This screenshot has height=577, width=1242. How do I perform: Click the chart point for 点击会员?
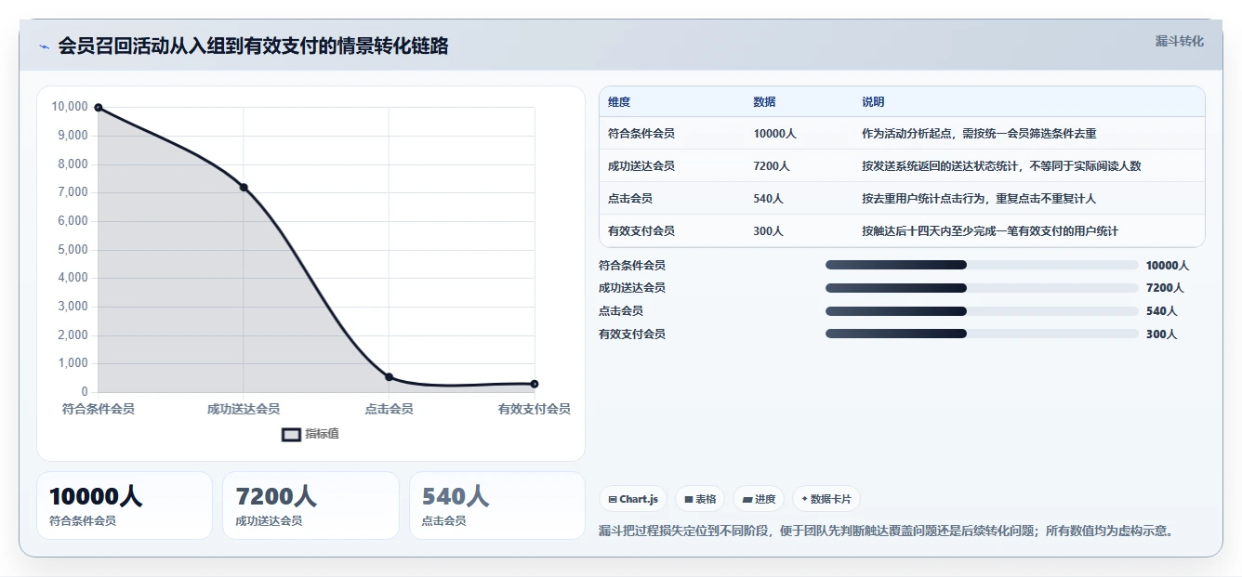[x=389, y=377]
